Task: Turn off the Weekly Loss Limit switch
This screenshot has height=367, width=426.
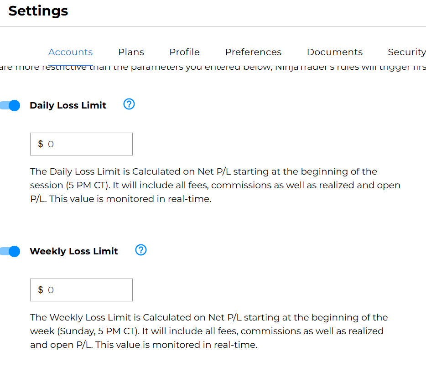Action: [x=10, y=251]
